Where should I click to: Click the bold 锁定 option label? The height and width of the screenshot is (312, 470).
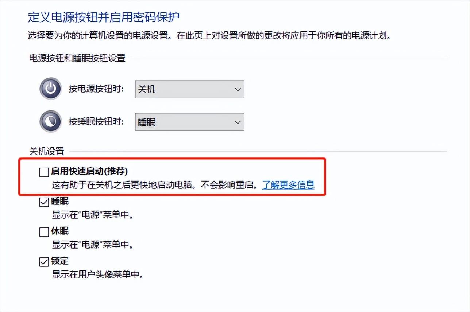(60, 261)
